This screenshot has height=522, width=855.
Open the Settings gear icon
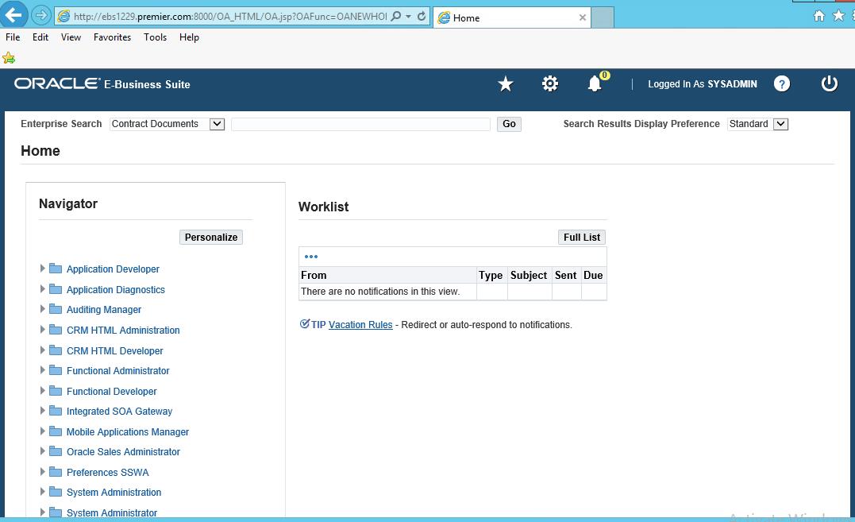[550, 84]
